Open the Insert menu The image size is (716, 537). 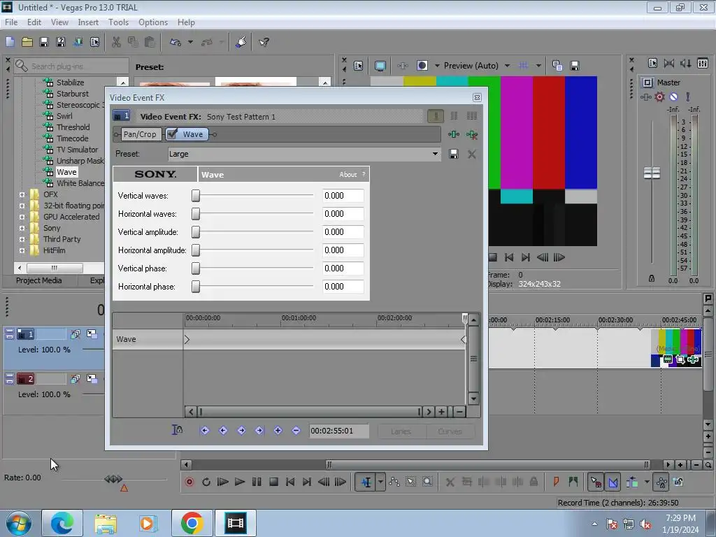click(x=88, y=22)
